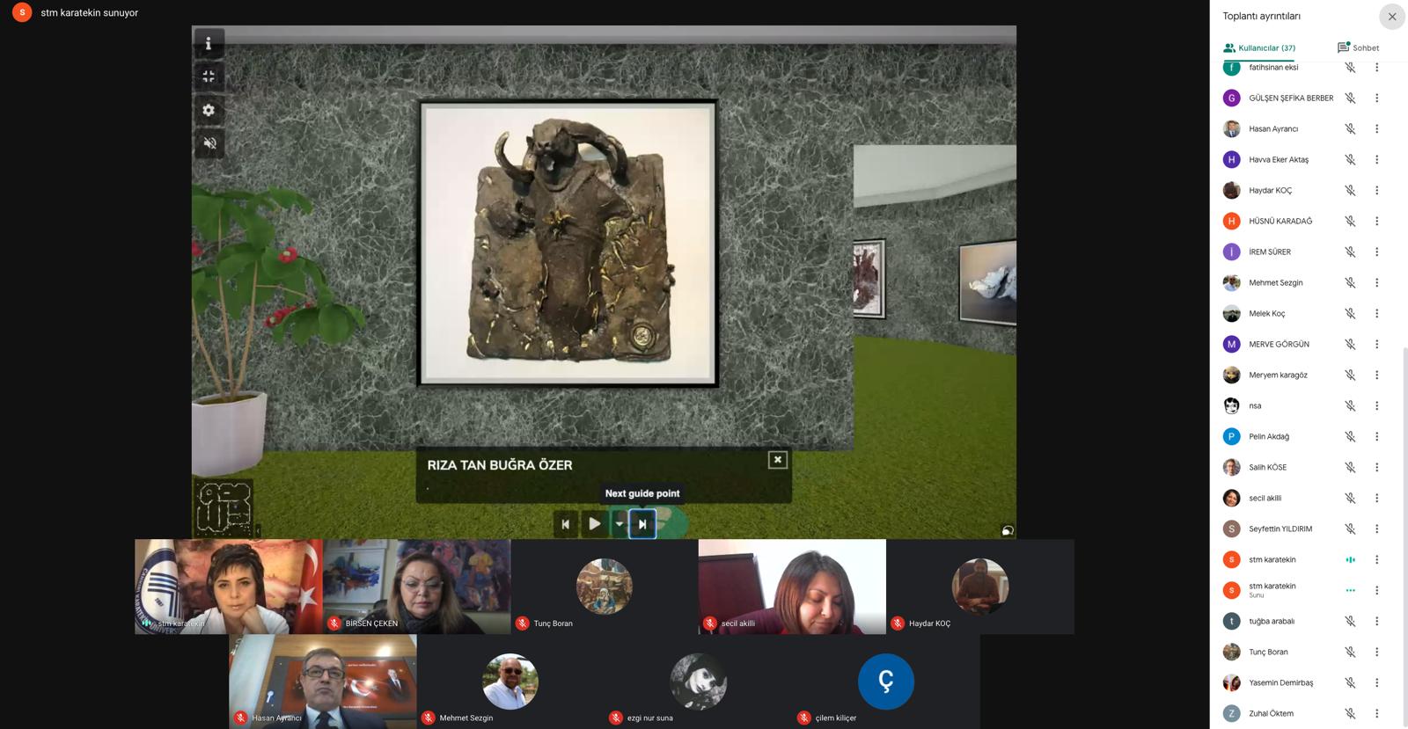Open the info button in the virtual gallery

point(209,43)
